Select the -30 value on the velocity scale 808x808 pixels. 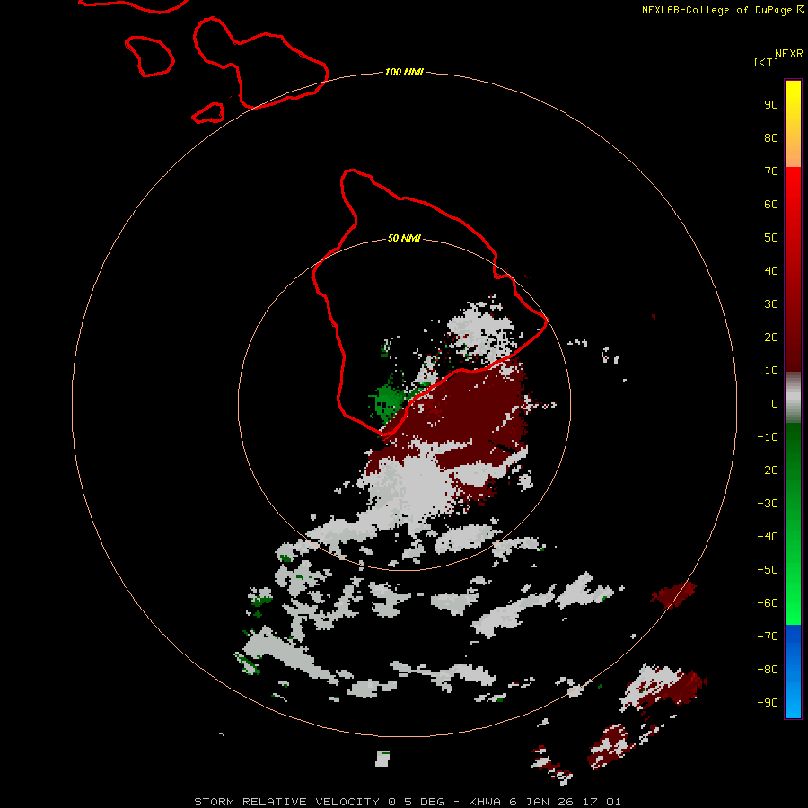pyautogui.click(x=768, y=504)
